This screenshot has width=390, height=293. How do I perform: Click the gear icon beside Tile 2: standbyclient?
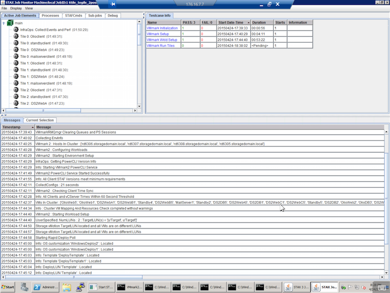click(x=16, y=97)
